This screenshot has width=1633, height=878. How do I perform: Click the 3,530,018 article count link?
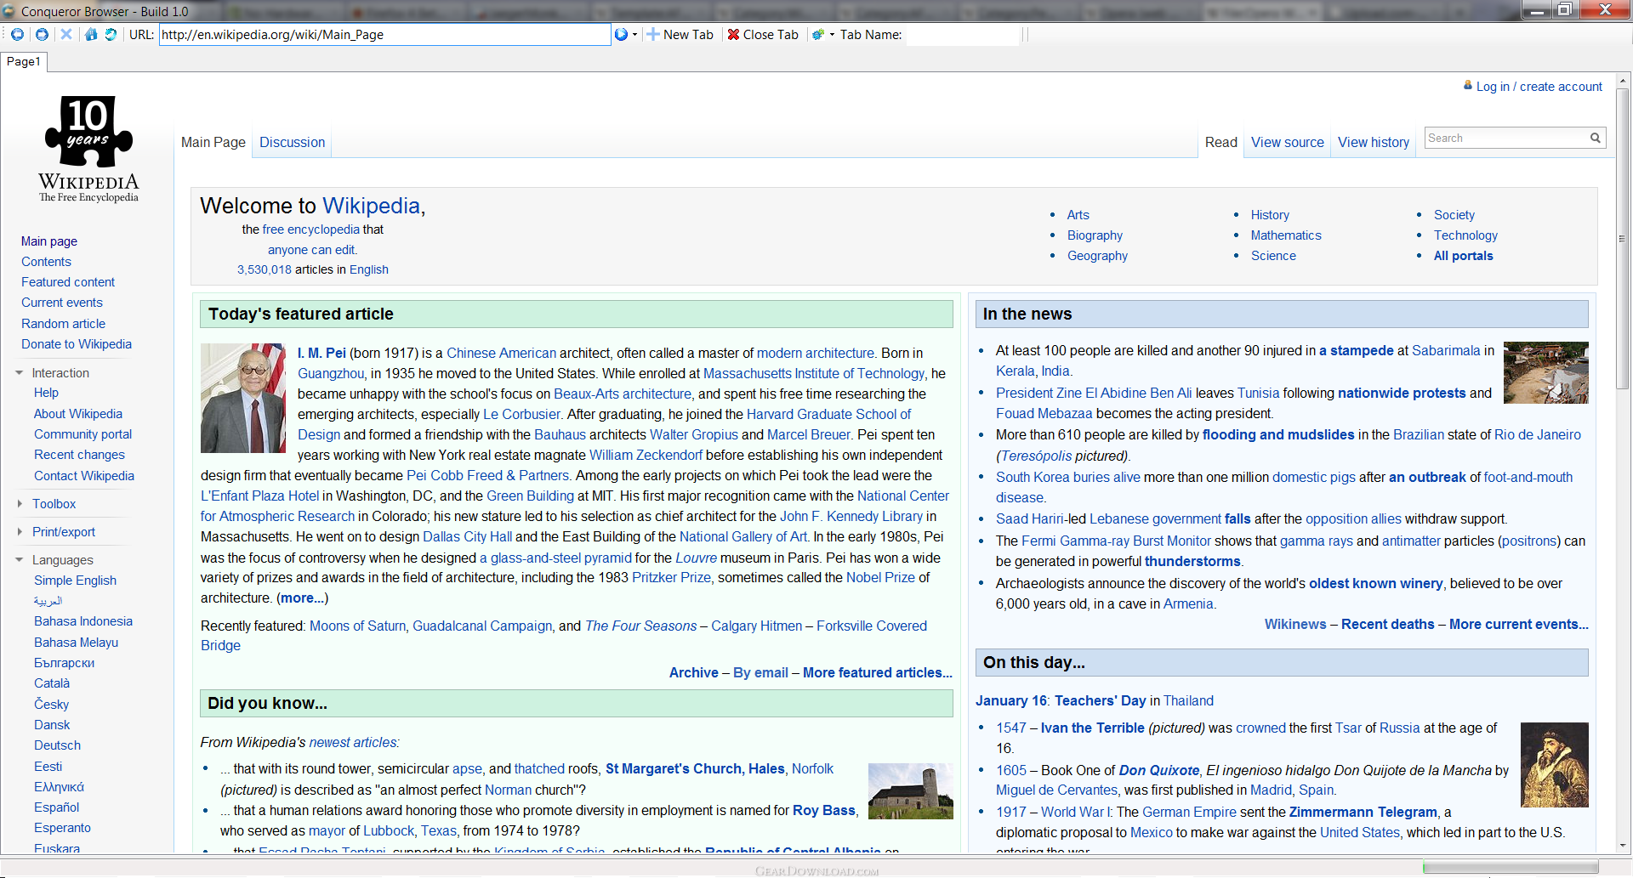point(264,269)
